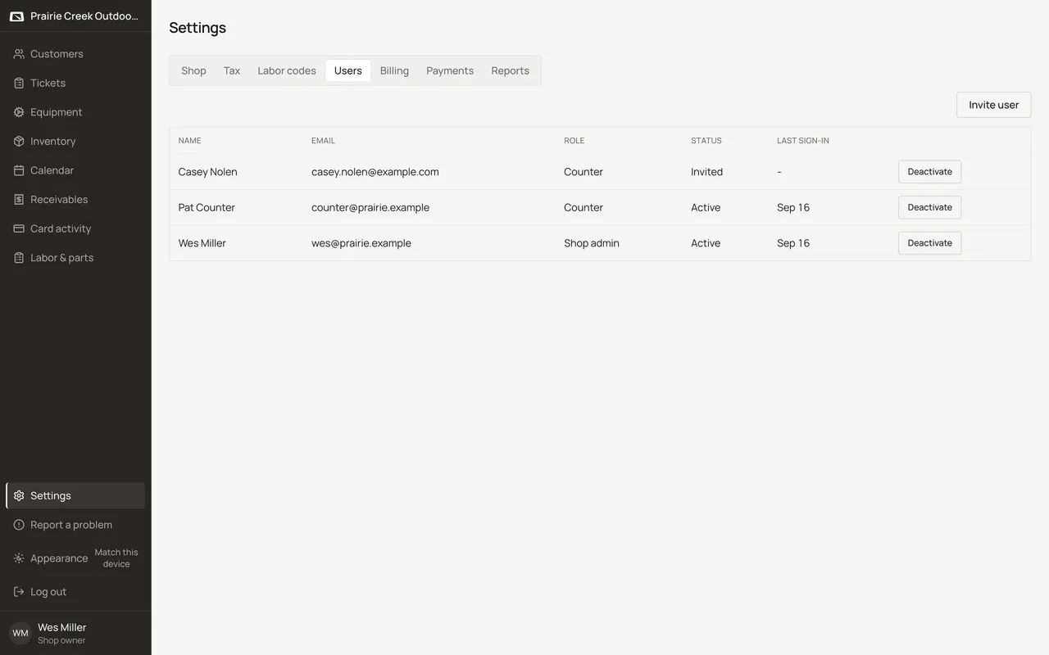Select Wes Miller in the users table

point(202,243)
